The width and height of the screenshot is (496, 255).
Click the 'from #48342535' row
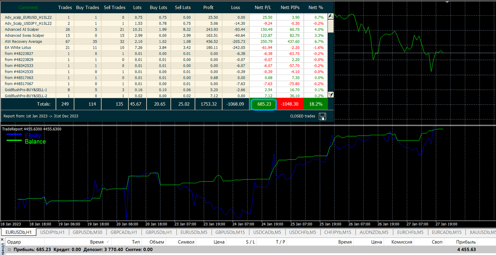click(164, 71)
